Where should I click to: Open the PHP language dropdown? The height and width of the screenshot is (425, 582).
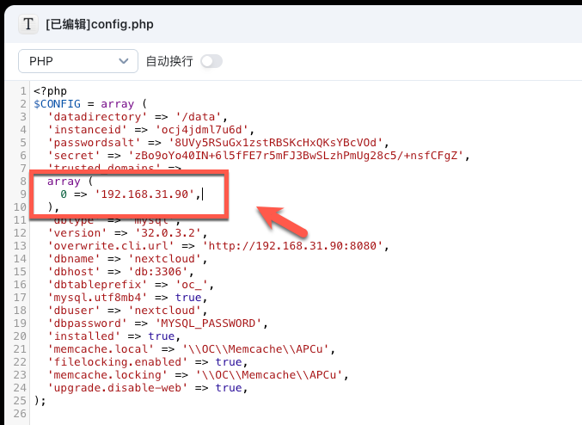77,61
